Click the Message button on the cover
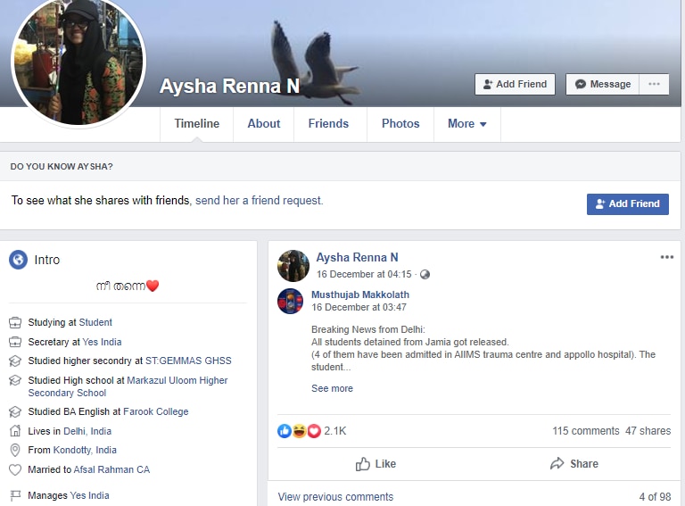 click(602, 84)
